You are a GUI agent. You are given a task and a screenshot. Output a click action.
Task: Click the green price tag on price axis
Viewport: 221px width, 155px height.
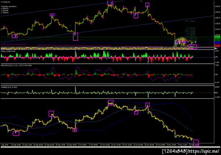(x=217, y=37)
